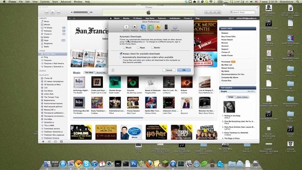Click the shuffle button in the bottom bar
Image resolution: width=302 pixels, height=170 pixels.
(49, 142)
